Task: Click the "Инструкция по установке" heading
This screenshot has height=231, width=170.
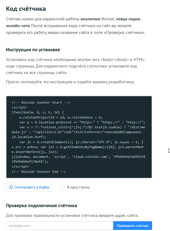Action: (x=33, y=50)
